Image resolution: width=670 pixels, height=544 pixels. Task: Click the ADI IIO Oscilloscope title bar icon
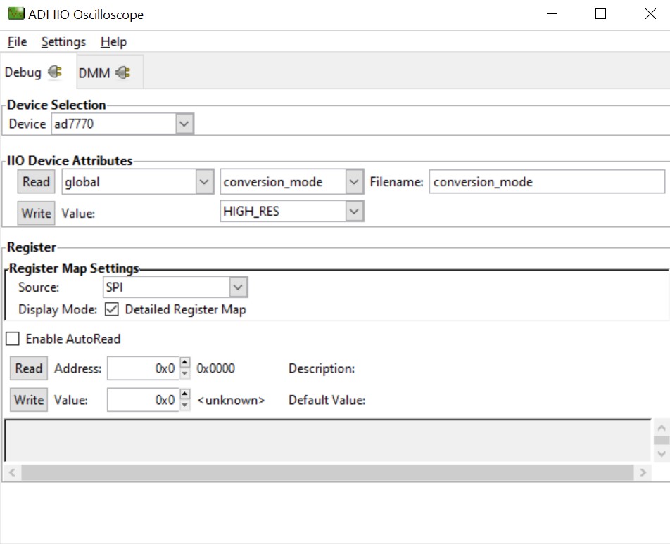click(15, 13)
